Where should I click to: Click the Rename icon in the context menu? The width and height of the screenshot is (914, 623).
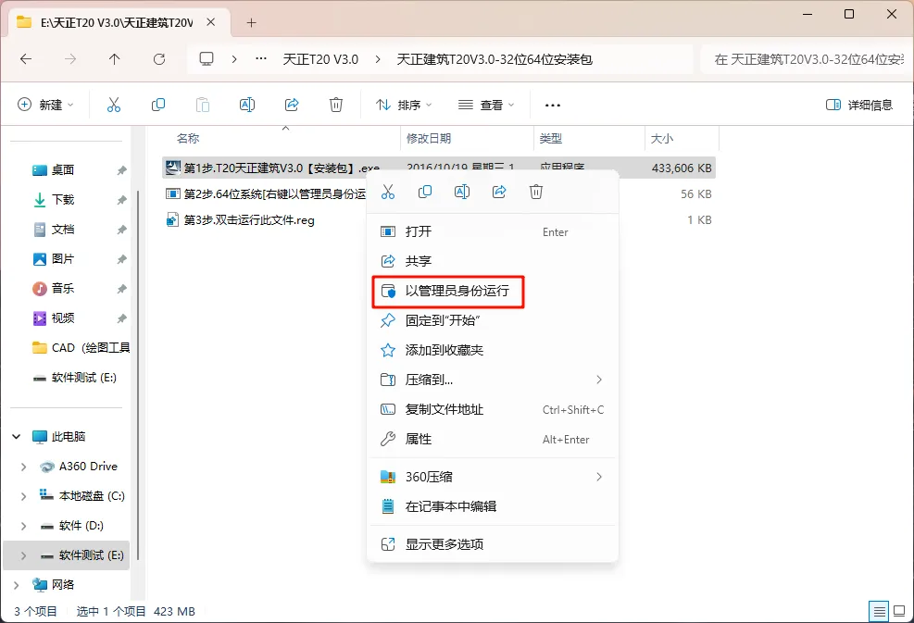click(462, 192)
